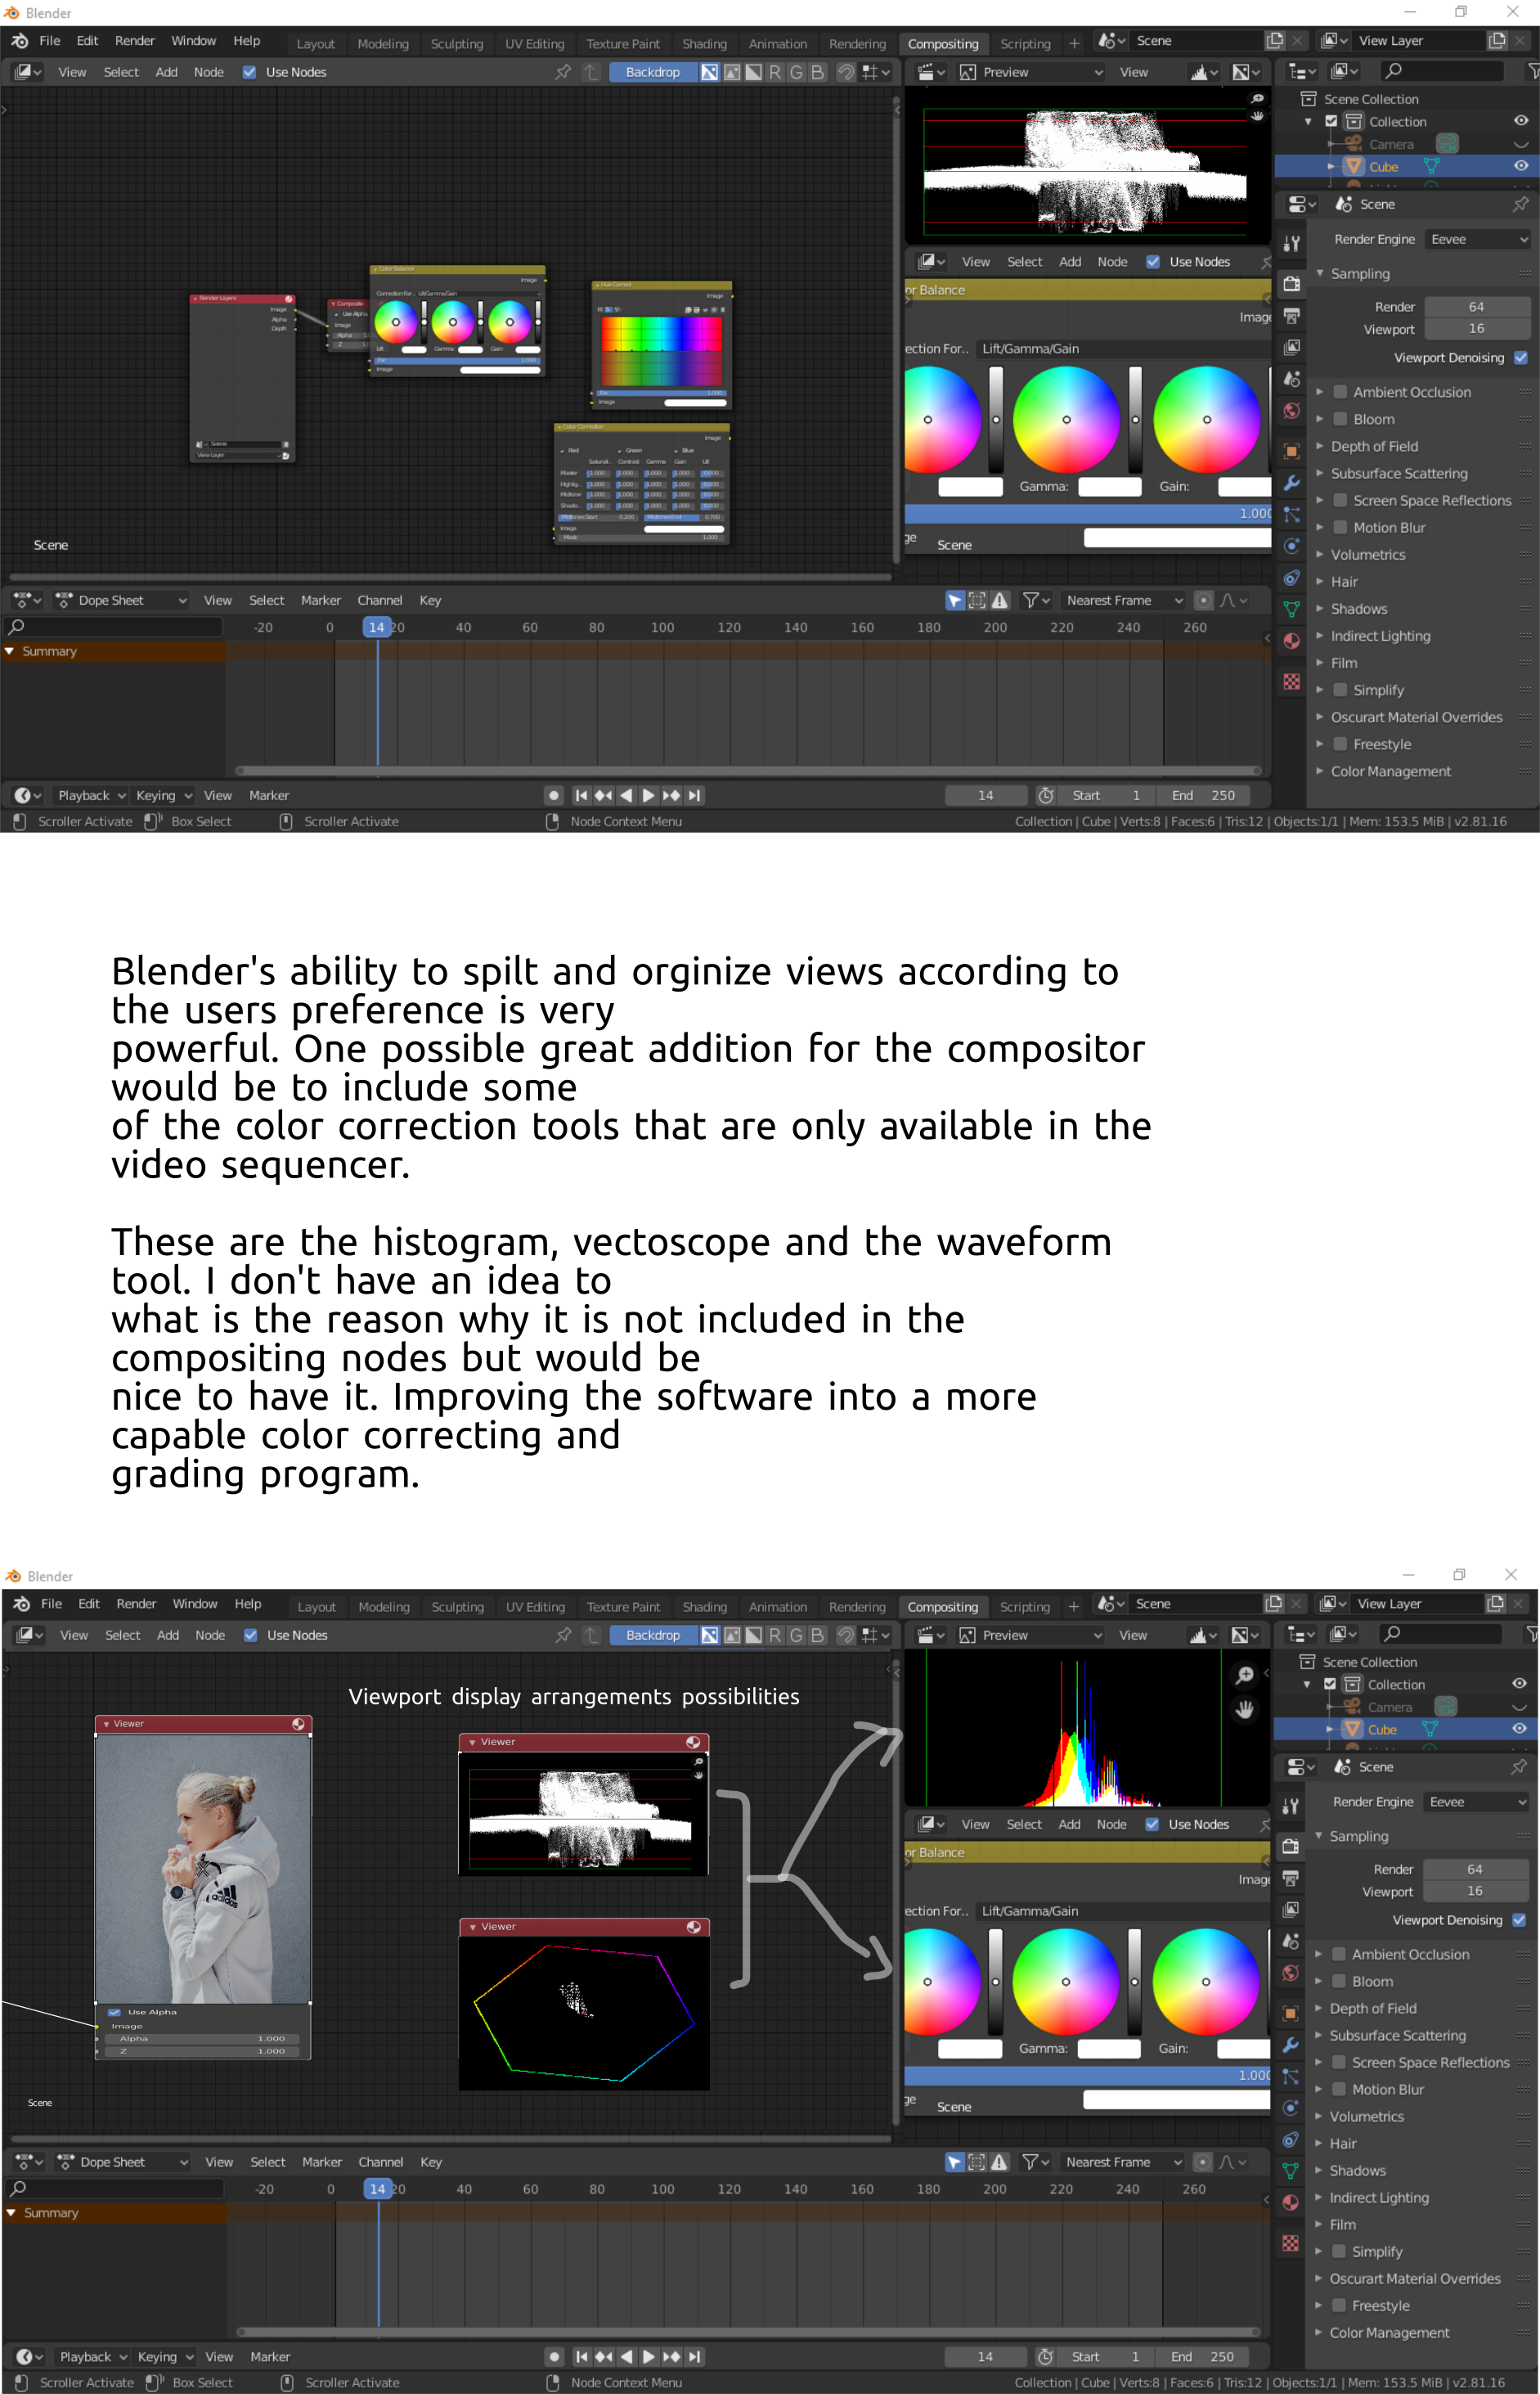
Task: Open Texture checker tab in top Blender window
Action: click(x=1291, y=682)
